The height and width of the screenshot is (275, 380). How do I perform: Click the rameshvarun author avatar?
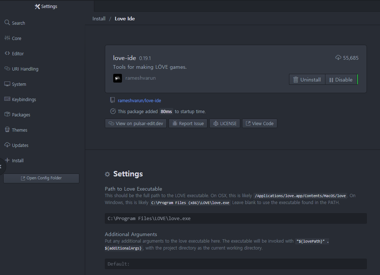(118, 78)
